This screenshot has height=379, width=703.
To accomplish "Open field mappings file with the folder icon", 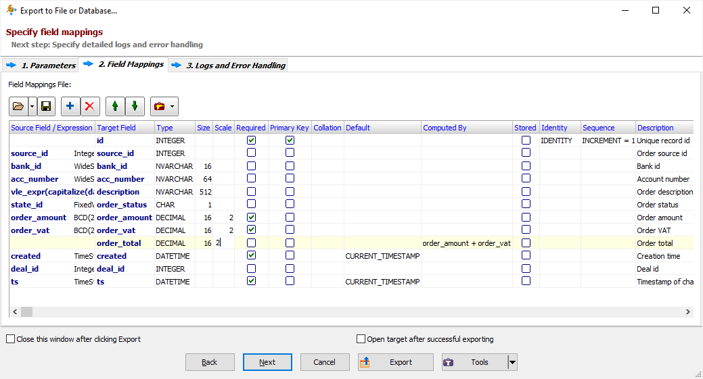I will click(x=18, y=107).
